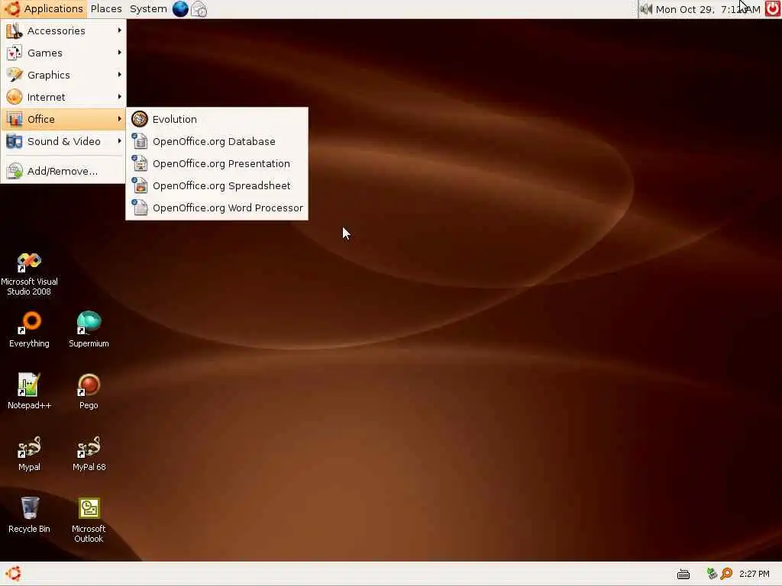Select Microsoft Visual Studio 2008 desktop shortcut

point(29,274)
